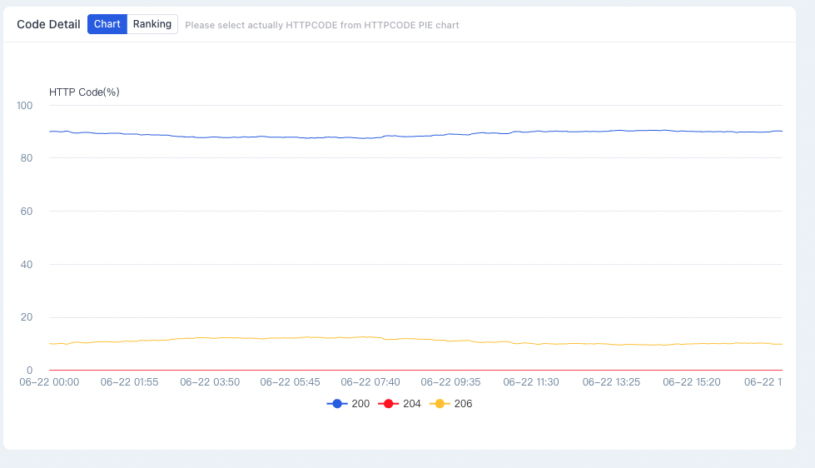The width and height of the screenshot is (815, 468).
Task: Click the 206 legend label text
Action: click(x=463, y=404)
